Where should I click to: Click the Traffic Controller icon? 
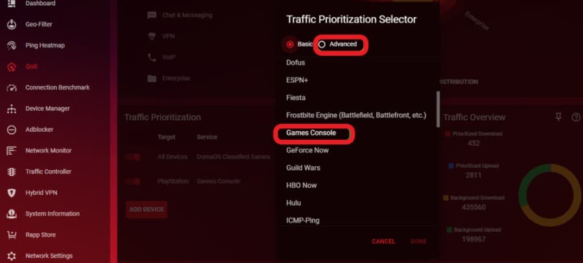tap(12, 172)
